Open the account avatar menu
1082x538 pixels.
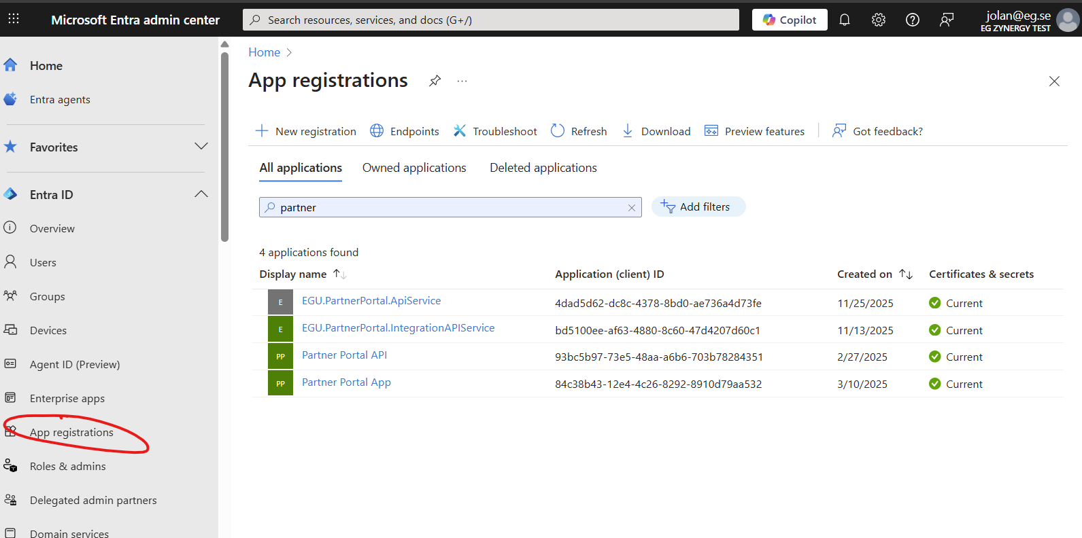point(1067,20)
